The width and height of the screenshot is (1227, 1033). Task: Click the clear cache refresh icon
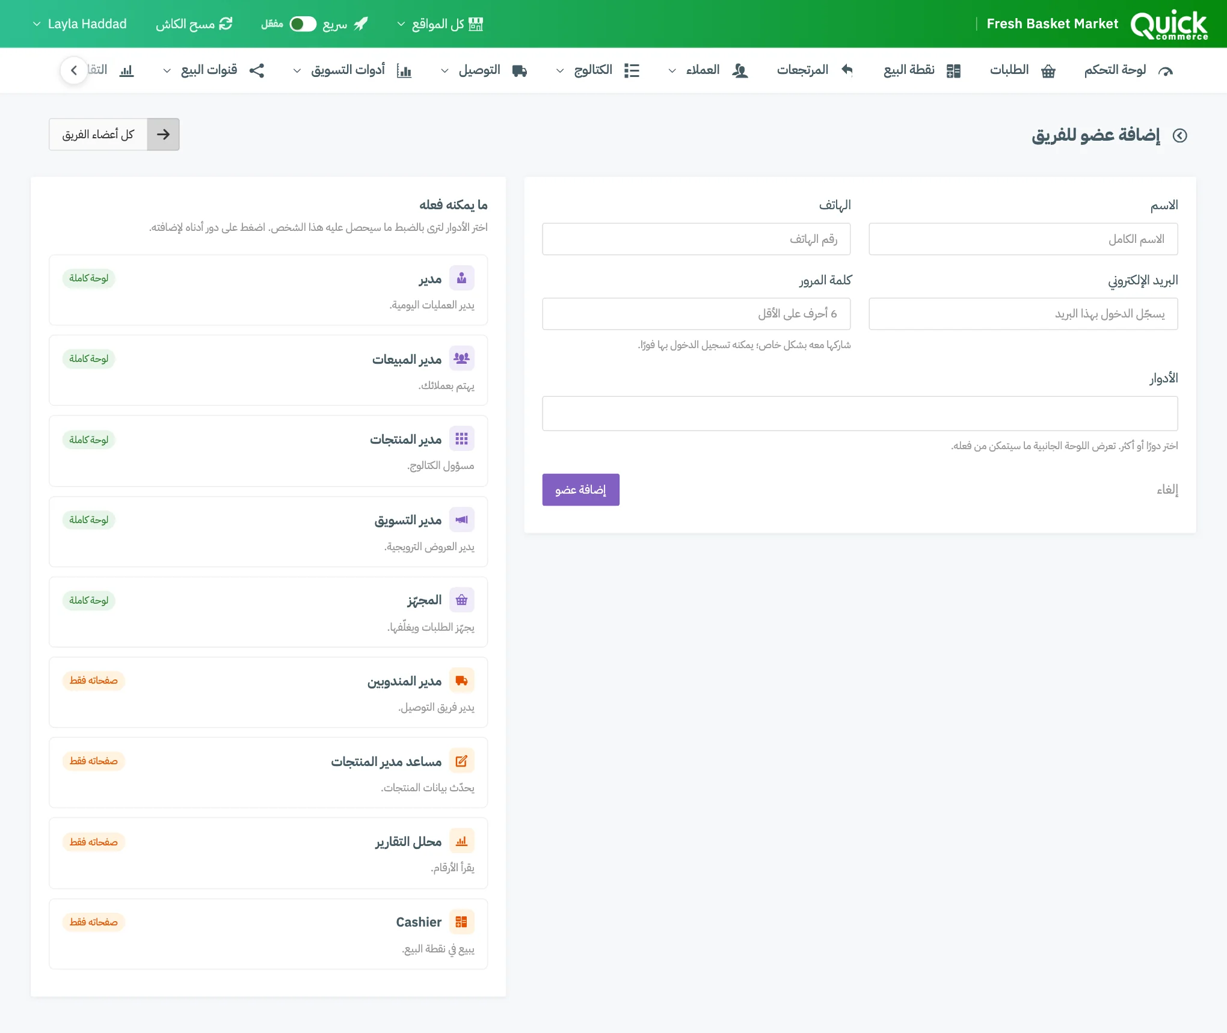coord(226,24)
